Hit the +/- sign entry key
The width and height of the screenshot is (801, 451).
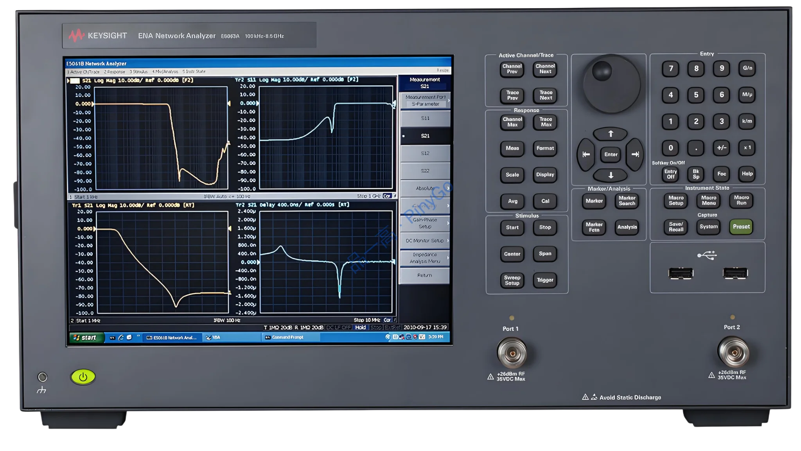pos(722,148)
